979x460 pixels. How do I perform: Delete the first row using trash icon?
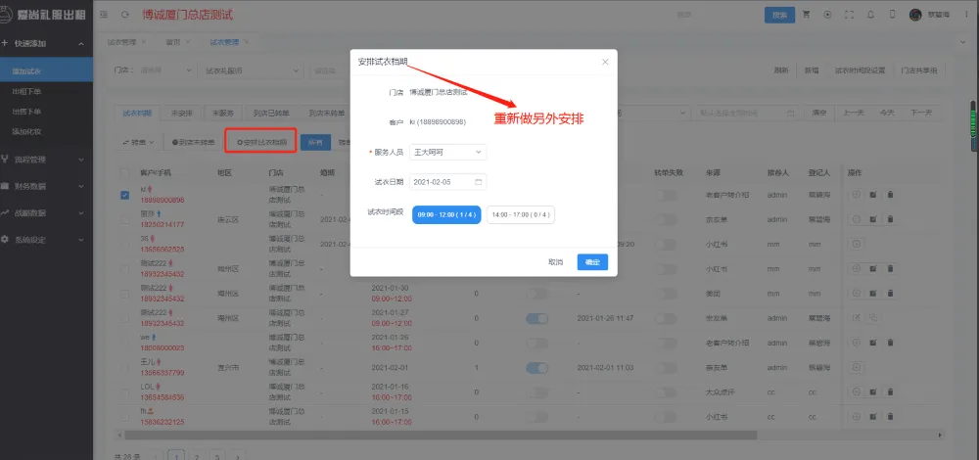[x=890, y=195]
